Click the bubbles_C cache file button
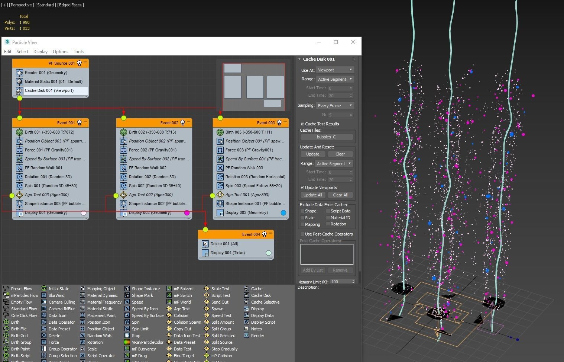 (327, 137)
